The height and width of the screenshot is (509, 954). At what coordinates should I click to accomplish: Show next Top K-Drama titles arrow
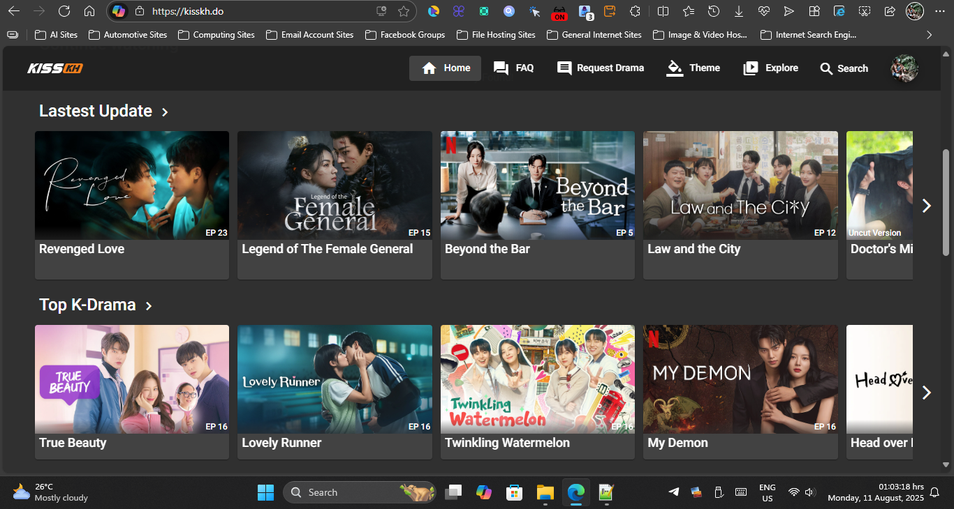[x=926, y=393]
